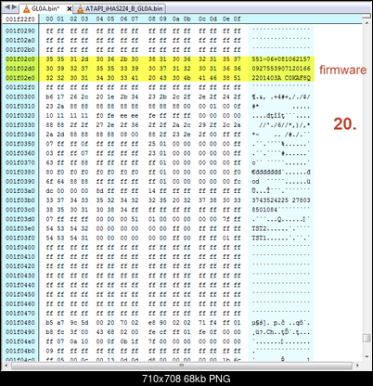This screenshot has height=386, width=373.
Task: Click the tab scroll left arrow
Action: click(7, 6)
